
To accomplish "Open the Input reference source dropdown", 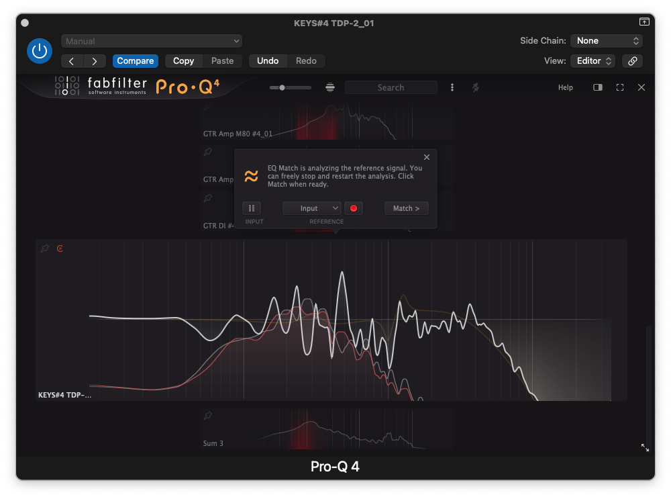I will (312, 208).
